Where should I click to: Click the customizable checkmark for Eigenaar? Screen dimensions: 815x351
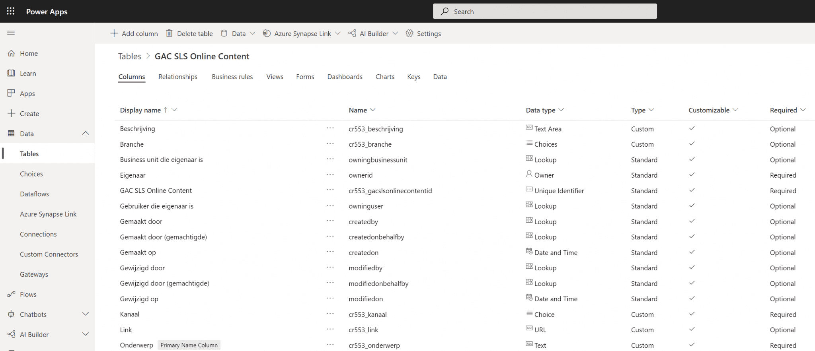click(x=692, y=175)
